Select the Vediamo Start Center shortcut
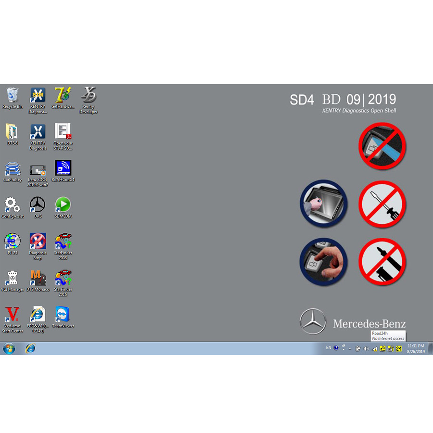Image resolution: width=433 pixels, height=433 pixels. point(13,315)
